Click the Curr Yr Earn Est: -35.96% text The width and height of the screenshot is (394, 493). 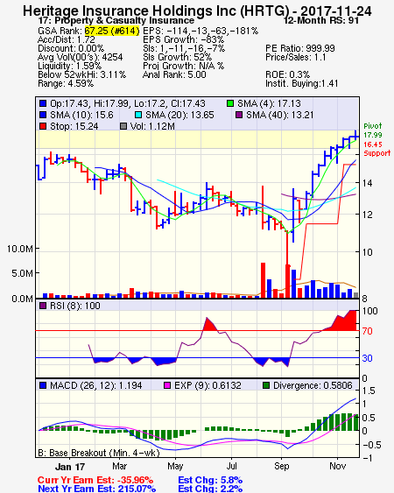click(x=95, y=481)
